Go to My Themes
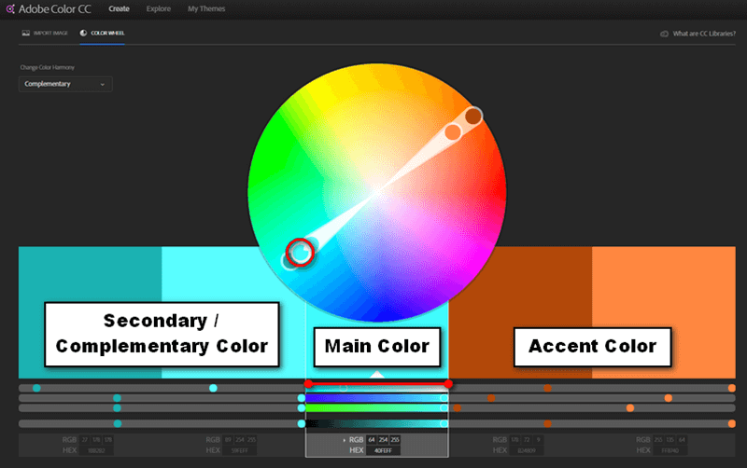Viewport: 747px width, 468px height. pos(205,9)
